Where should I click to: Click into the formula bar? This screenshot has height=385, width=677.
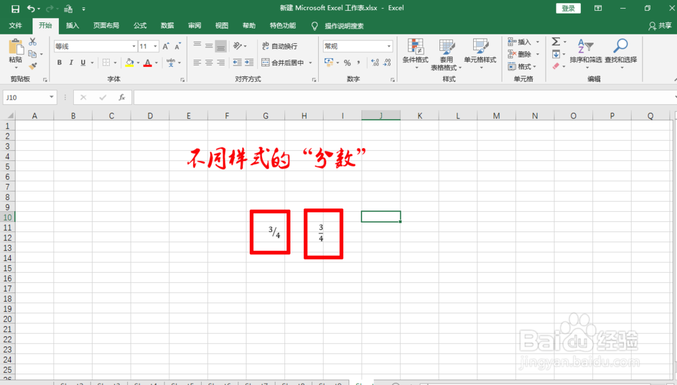click(x=403, y=97)
